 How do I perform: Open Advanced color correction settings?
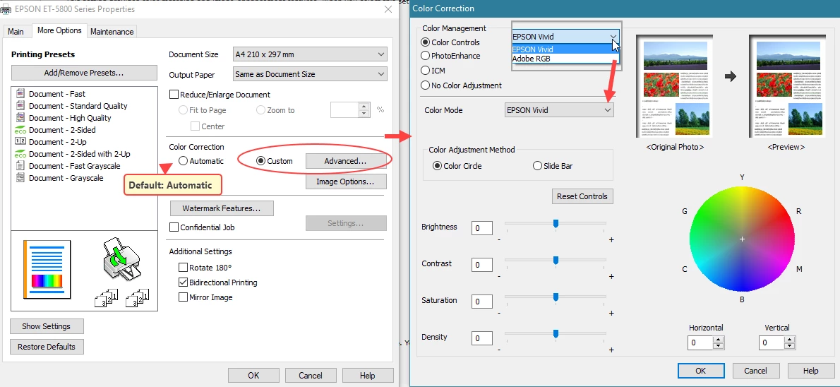point(346,161)
